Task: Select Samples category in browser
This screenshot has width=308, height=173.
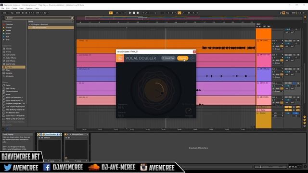Action: click(x=8, y=73)
